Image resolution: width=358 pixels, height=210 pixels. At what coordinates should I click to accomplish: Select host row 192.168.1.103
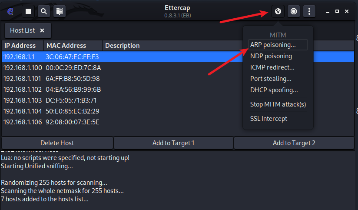pos(178,100)
